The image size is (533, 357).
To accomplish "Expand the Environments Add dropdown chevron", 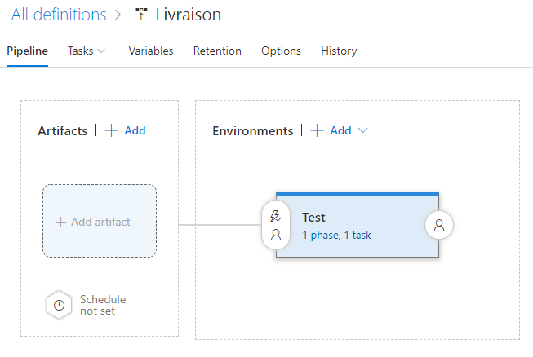I will tap(363, 130).
